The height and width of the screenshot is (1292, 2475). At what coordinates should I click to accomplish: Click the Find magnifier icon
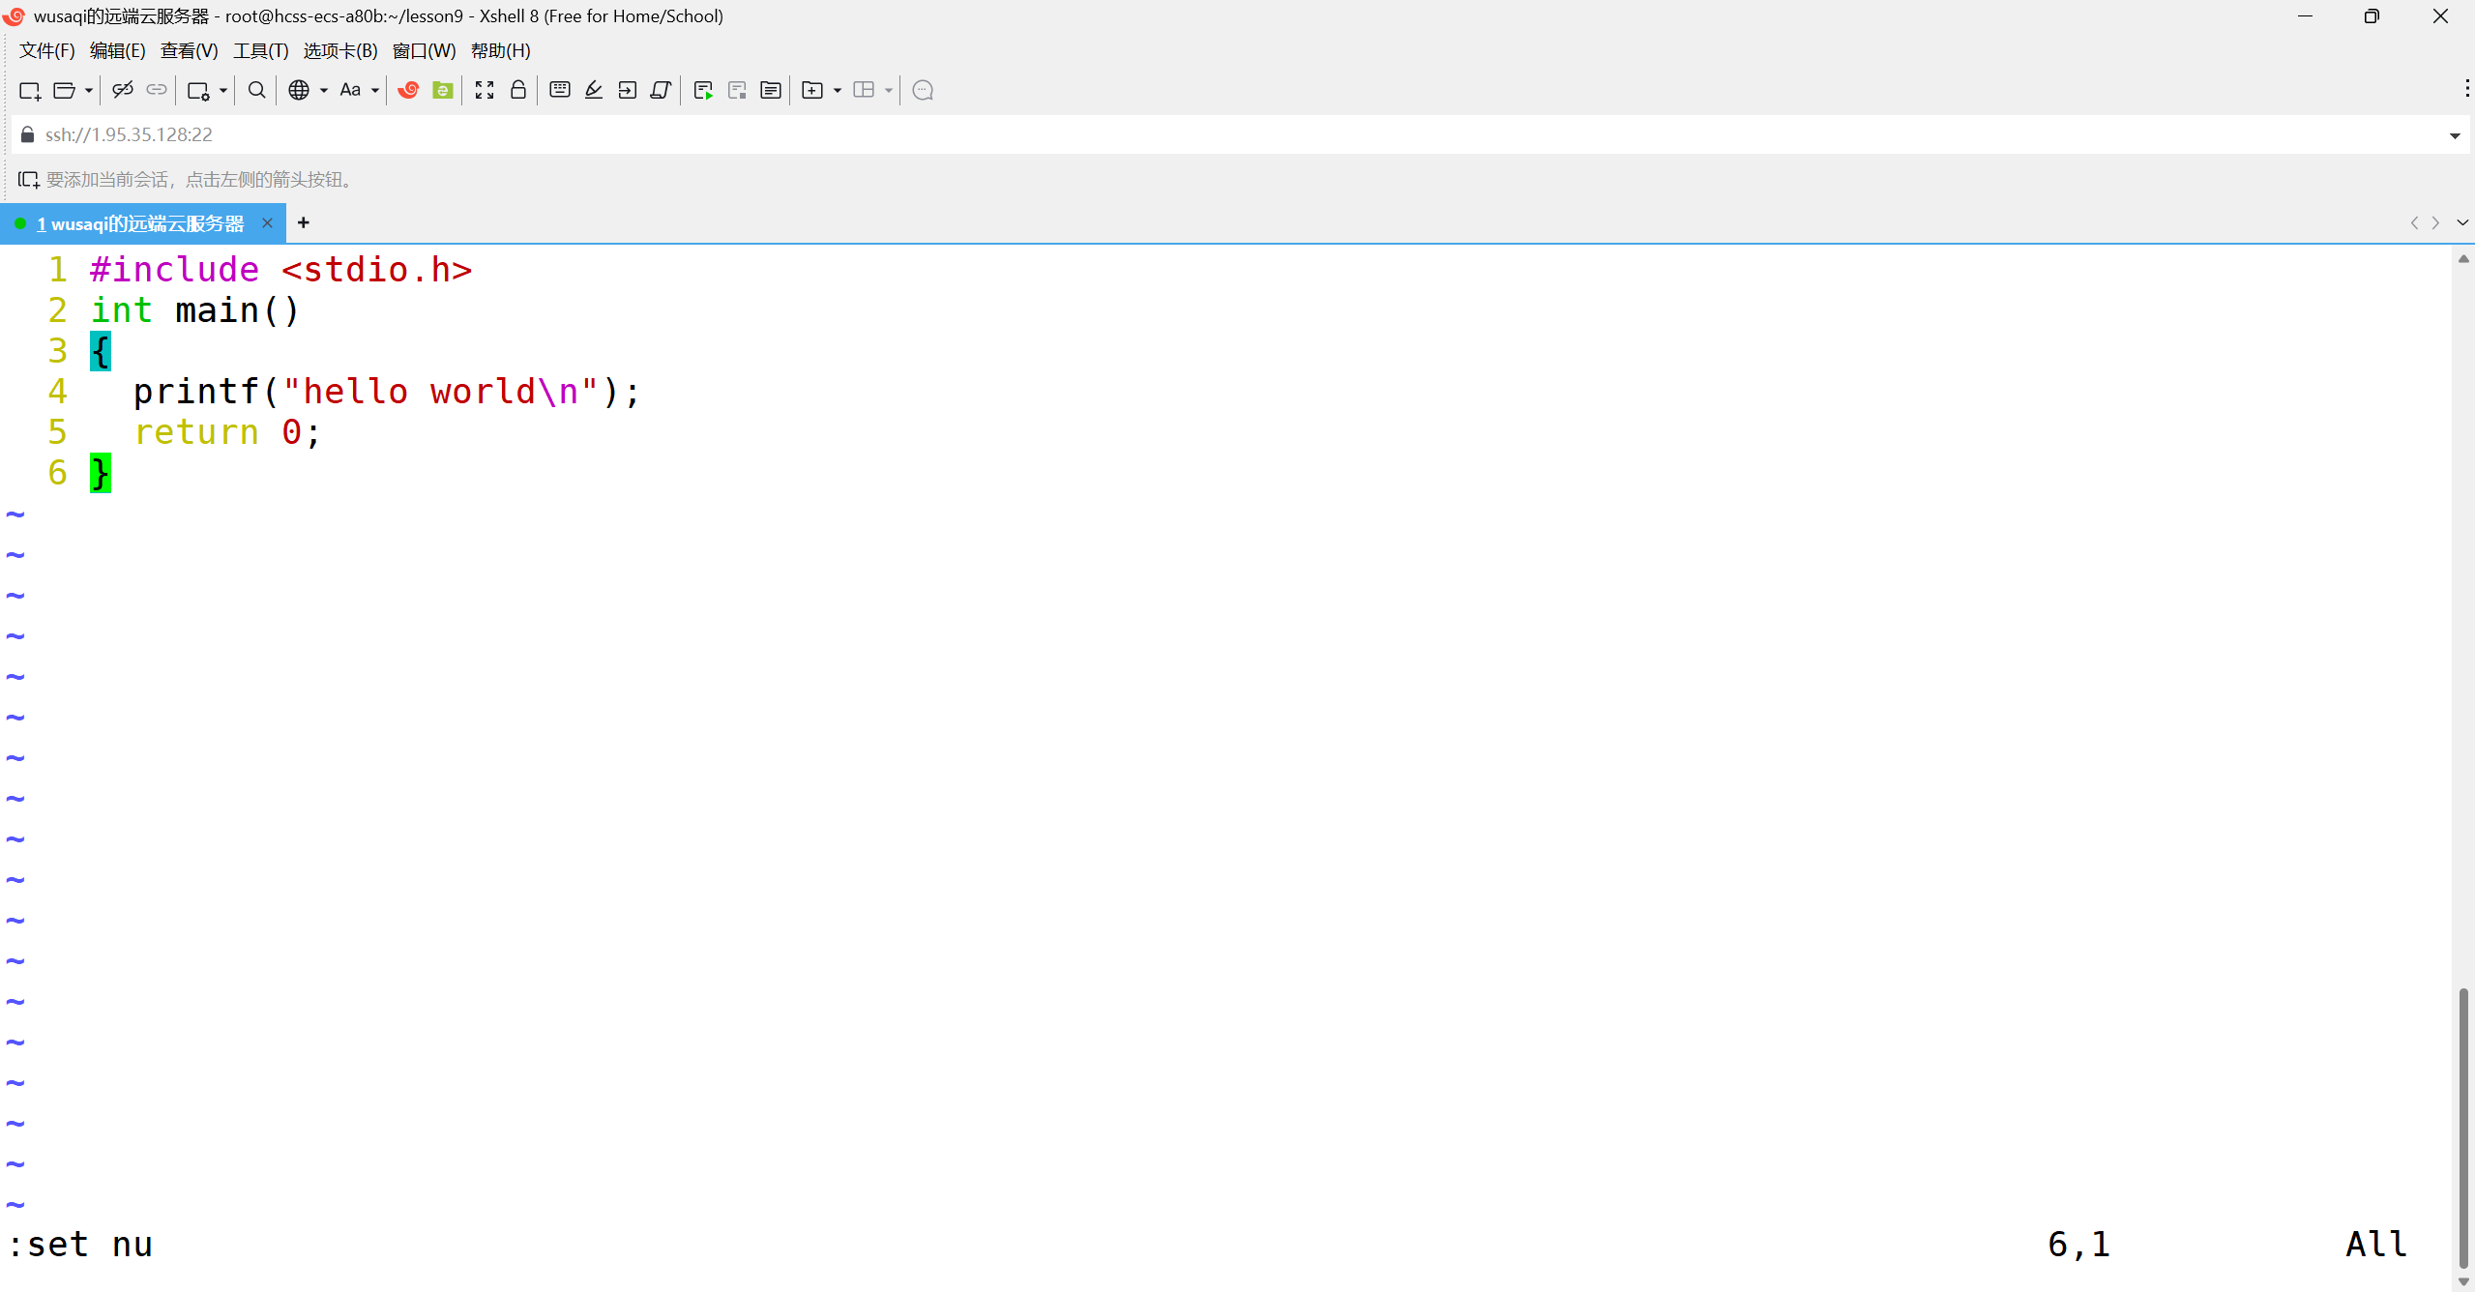[256, 90]
